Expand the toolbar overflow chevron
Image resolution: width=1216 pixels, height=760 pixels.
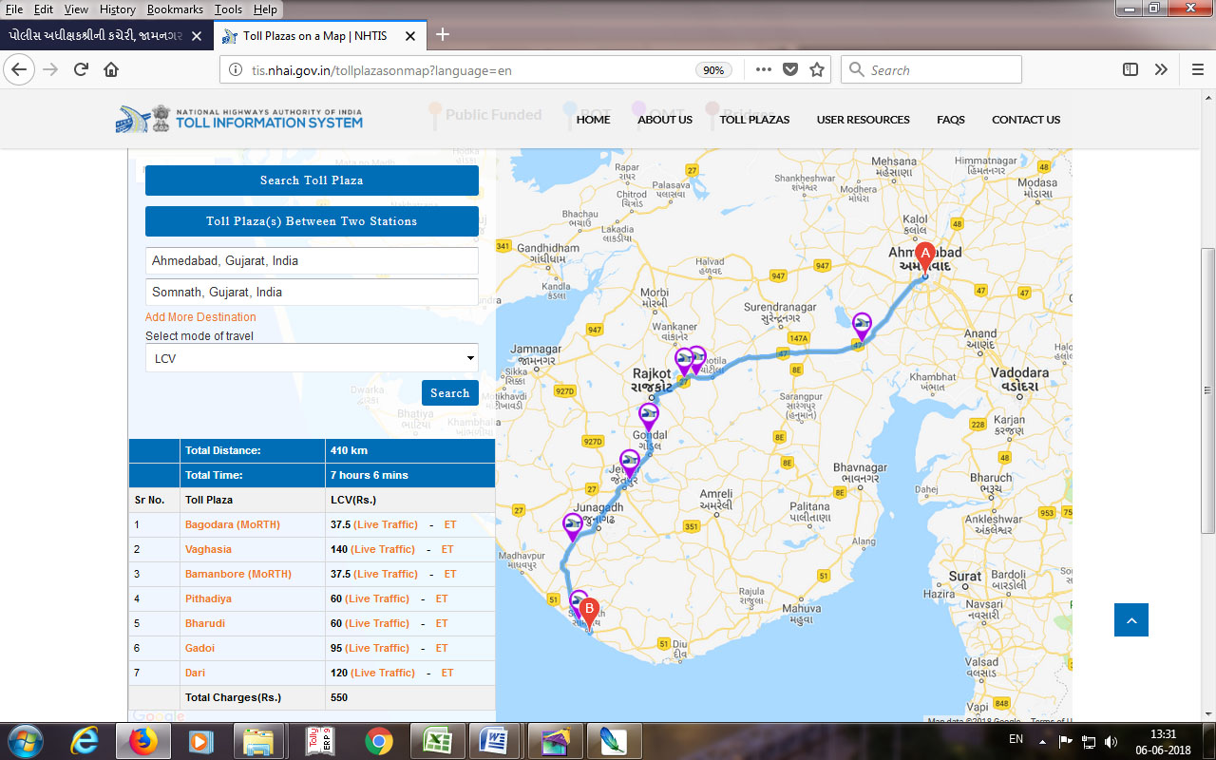[x=1161, y=69]
